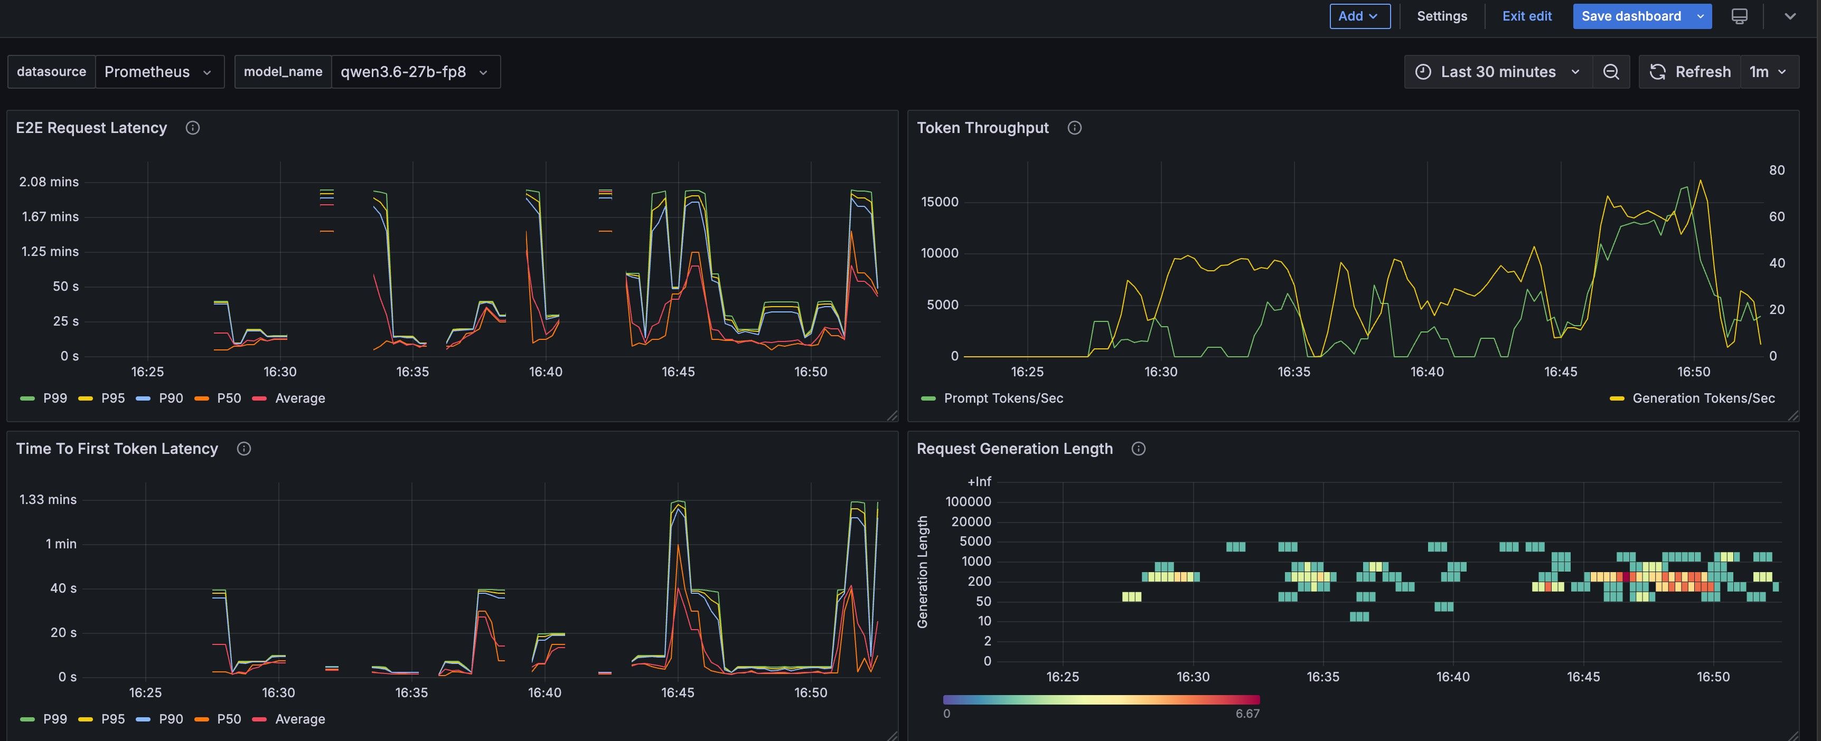Click the Exit edit link
The image size is (1821, 741).
pyautogui.click(x=1526, y=16)
